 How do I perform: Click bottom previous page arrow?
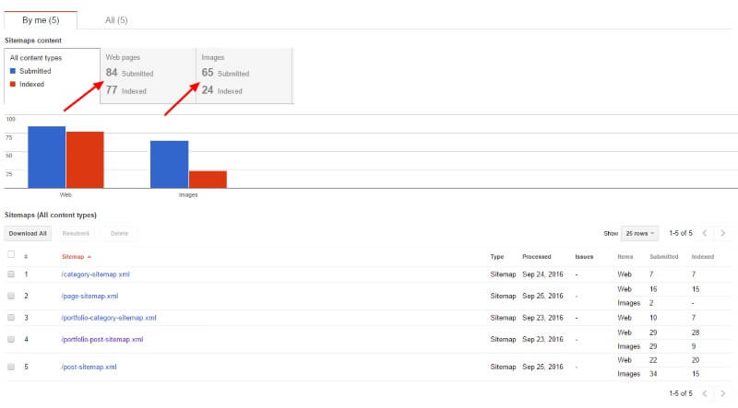704,393
